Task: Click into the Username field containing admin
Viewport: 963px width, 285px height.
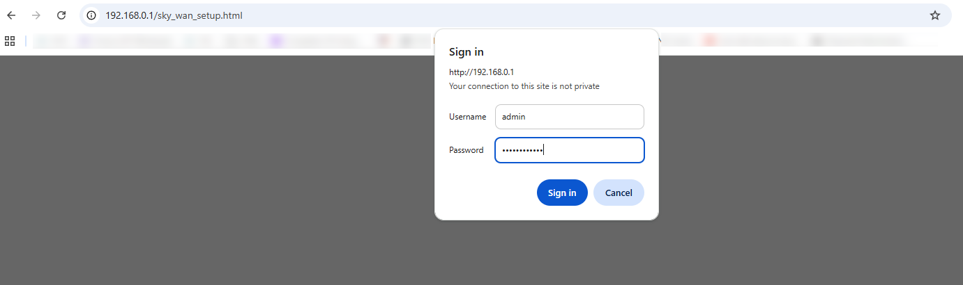Action: click(x=569, y=117)
